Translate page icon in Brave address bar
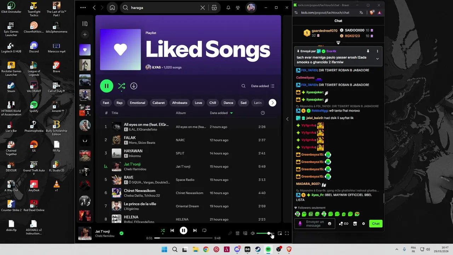Image resolution: width=453 pixels, height=255 pixels. [361, 12]
